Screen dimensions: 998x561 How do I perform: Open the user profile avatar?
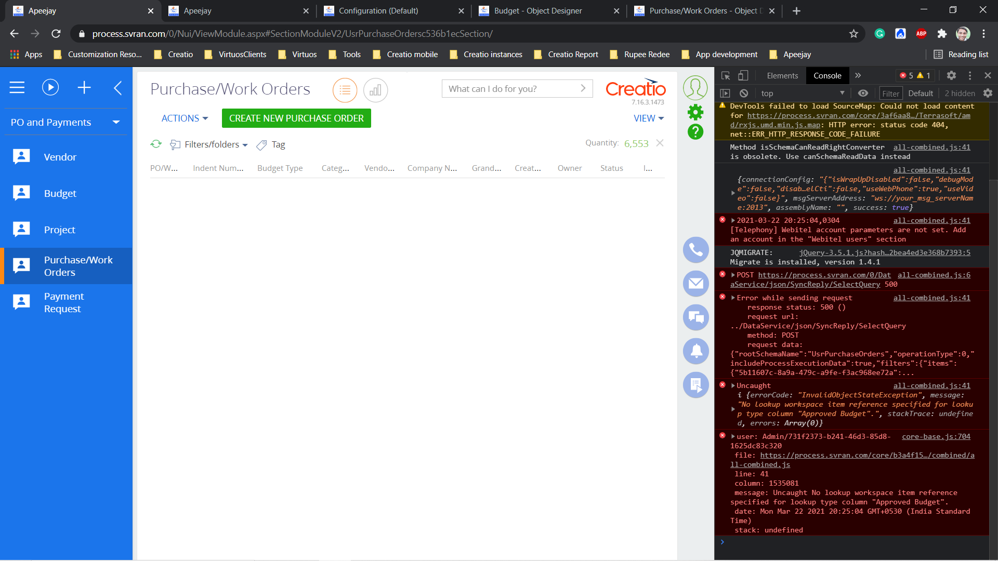(695, 87)
